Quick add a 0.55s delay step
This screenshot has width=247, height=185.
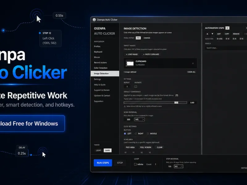pyautogui.click(x=220, y=39)
